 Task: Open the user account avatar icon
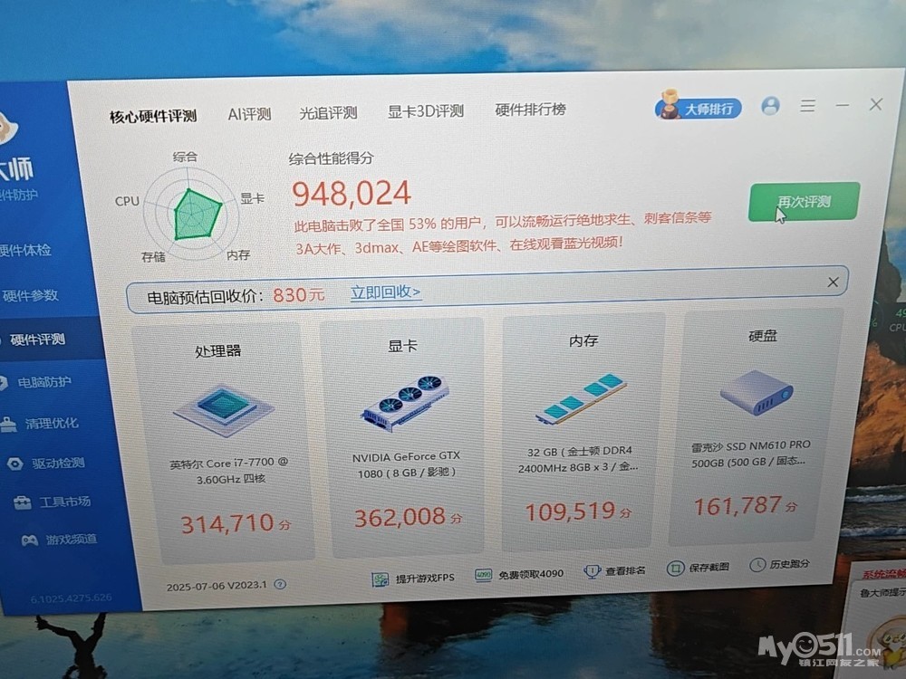[770, 106]
